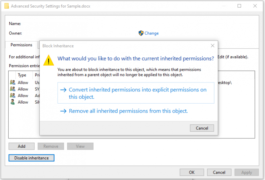Choose Convert inherited permissions into explicit permissions

click(136, 93)
